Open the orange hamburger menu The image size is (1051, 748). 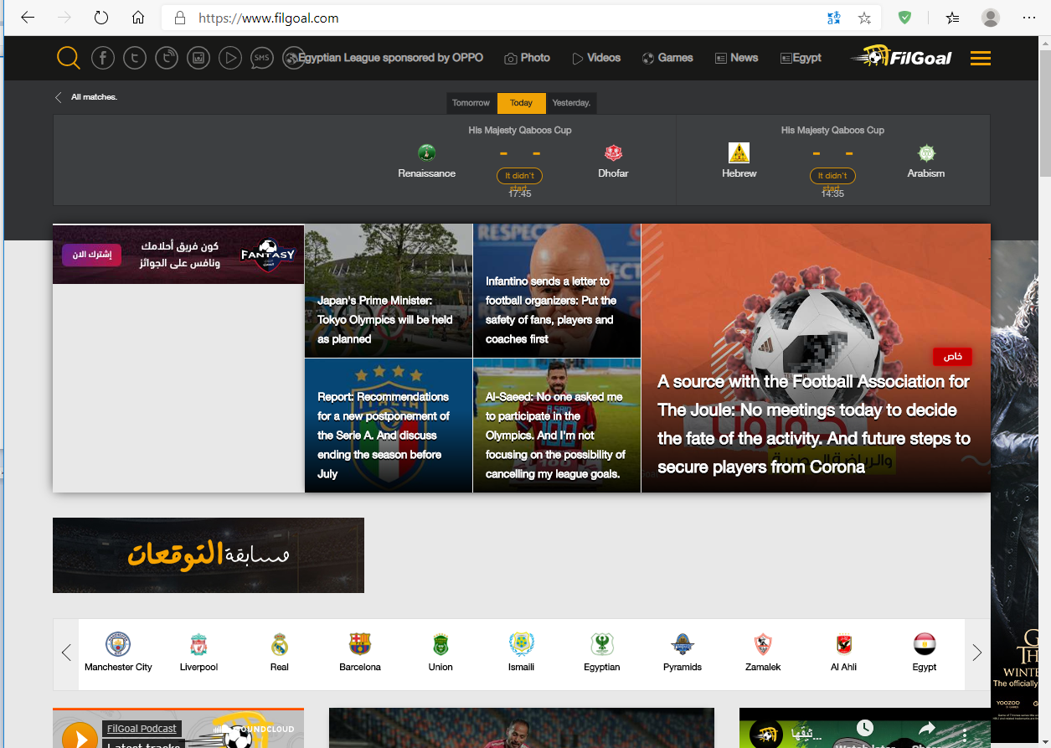pos(981,58)
